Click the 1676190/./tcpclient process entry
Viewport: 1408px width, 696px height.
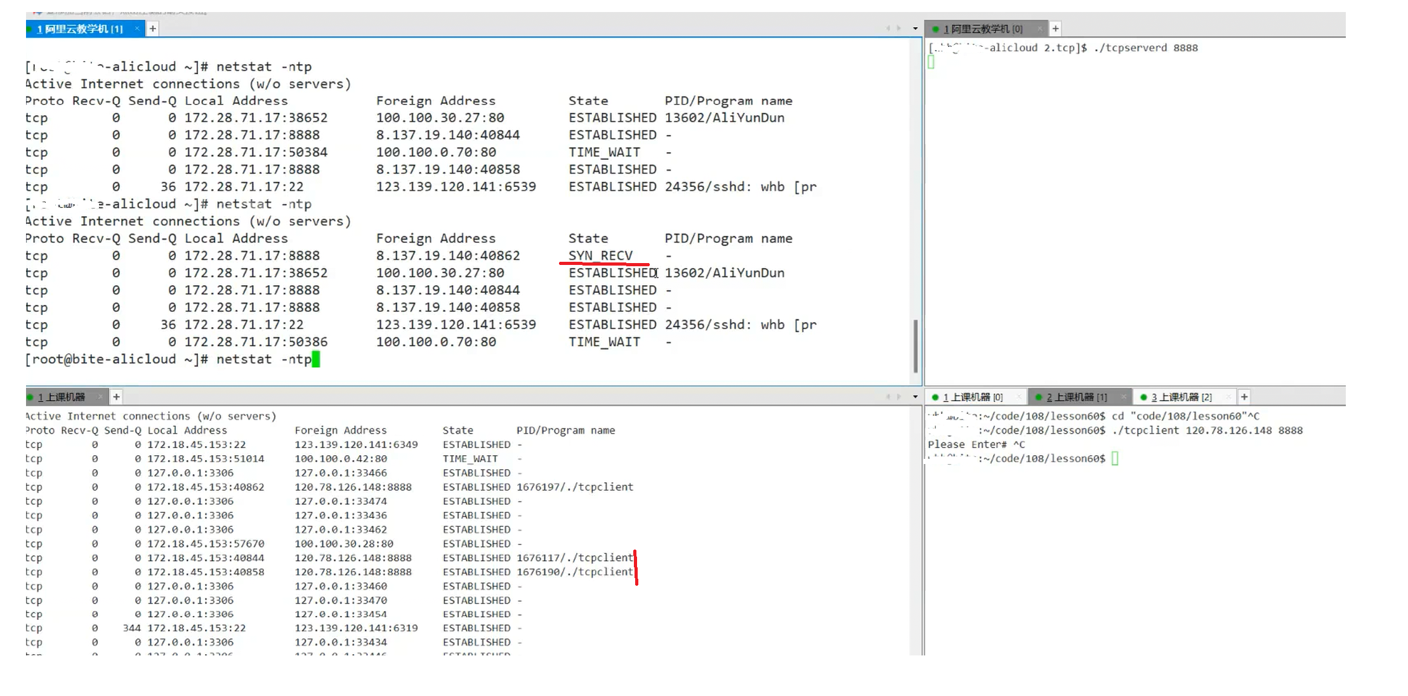tap(575, 572)
